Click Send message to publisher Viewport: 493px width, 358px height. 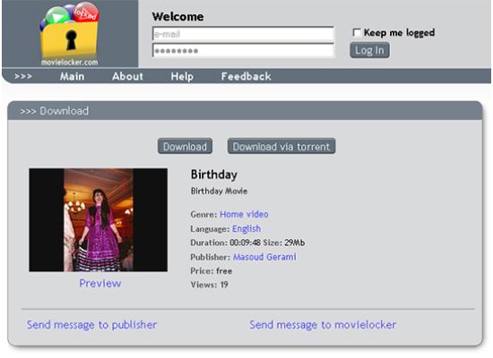pos(91,325)
